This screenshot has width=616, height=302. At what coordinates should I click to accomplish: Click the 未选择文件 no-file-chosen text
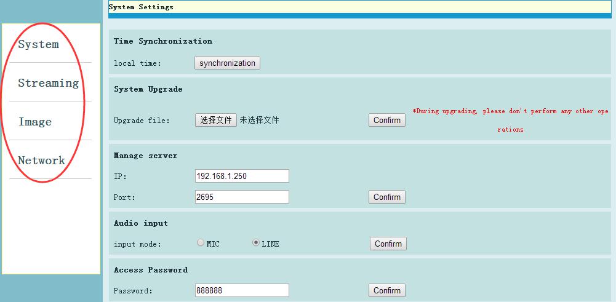point(259,120)
